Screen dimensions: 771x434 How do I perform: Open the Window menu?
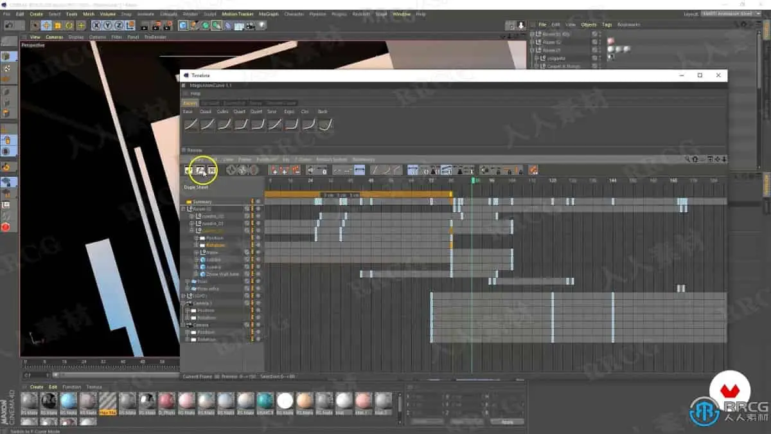(402, 14)
